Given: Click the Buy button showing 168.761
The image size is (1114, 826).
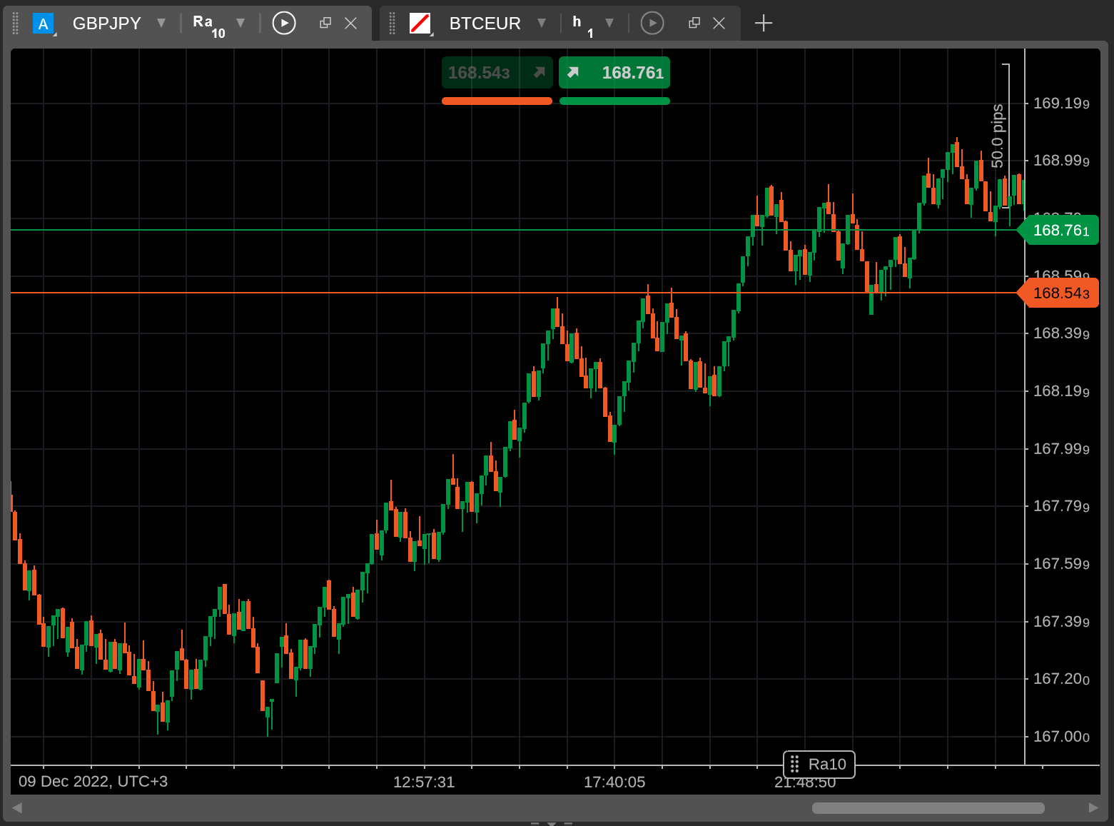Looking at the screenshot, I should point(614,72).
